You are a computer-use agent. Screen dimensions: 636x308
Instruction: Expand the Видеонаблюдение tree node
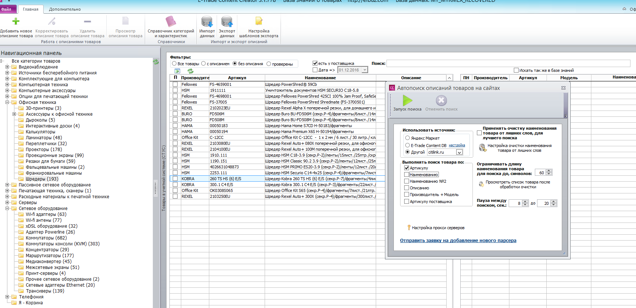click(x=7, y=67)
